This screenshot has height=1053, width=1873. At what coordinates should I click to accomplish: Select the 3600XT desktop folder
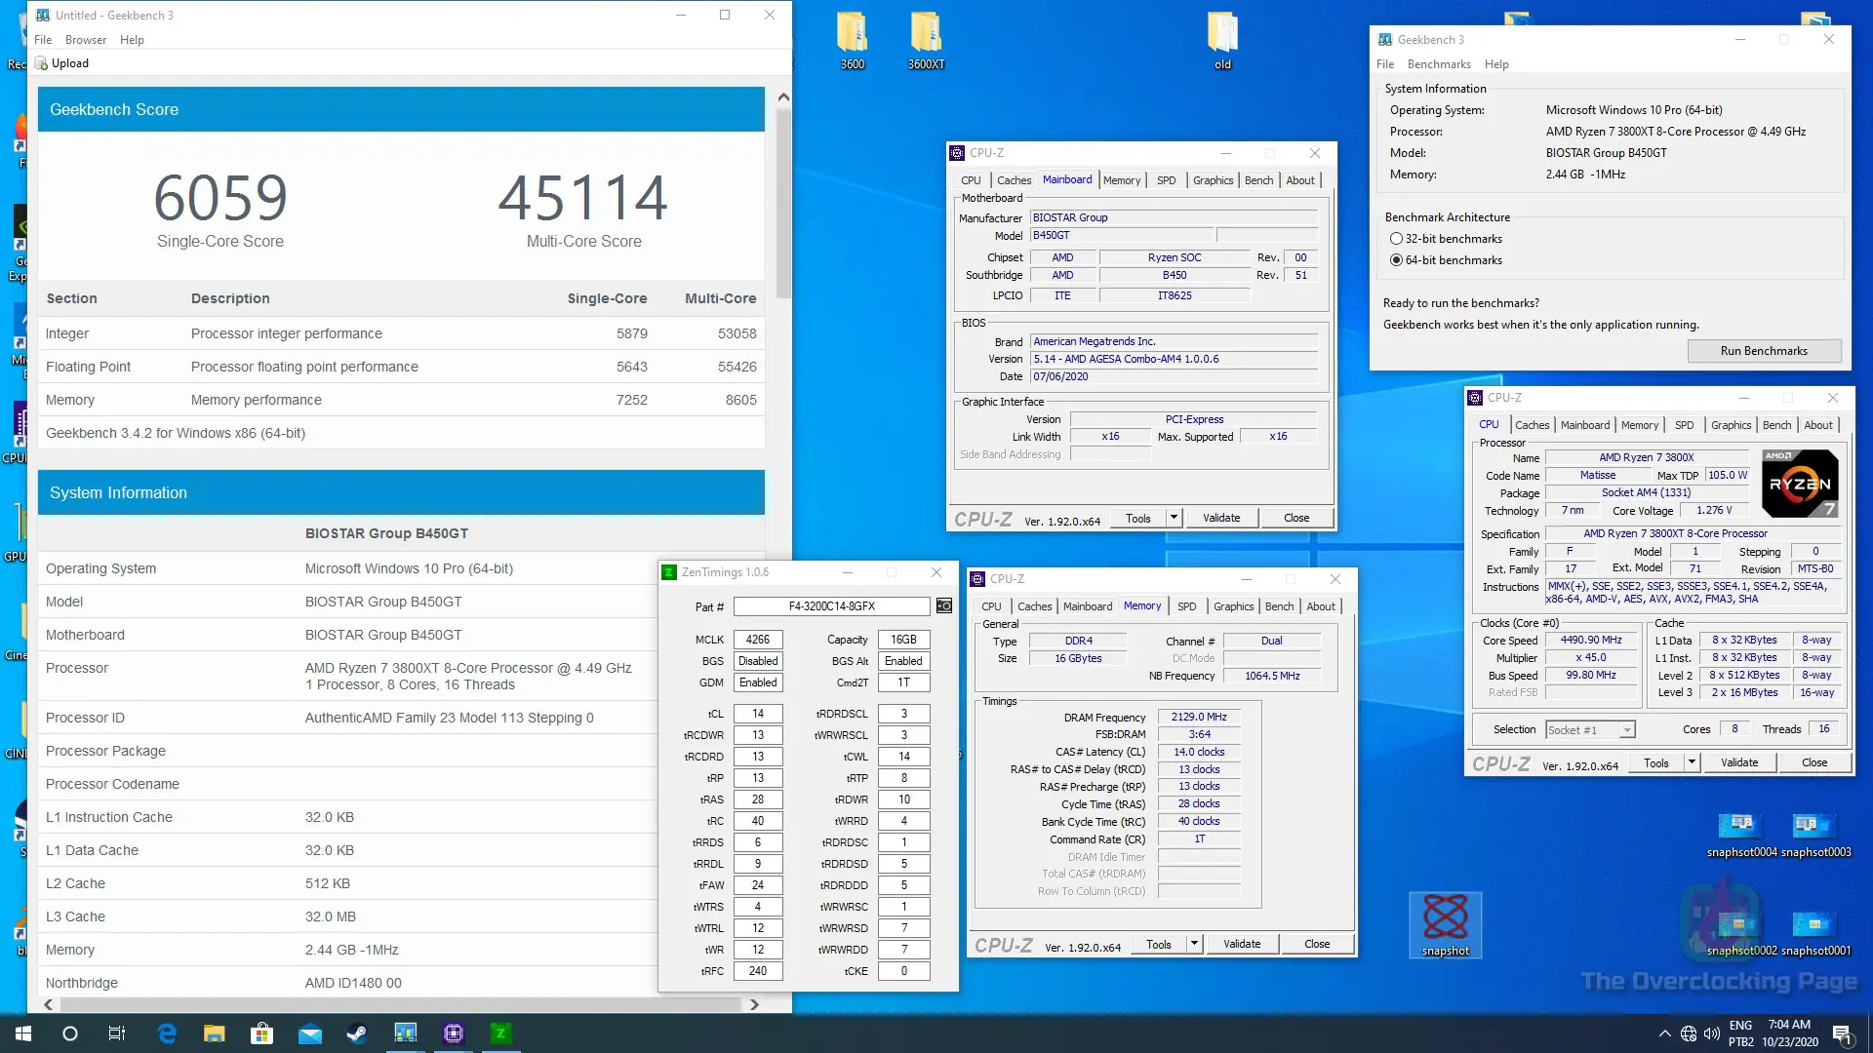pyautogui.click(x=926, y=41)
